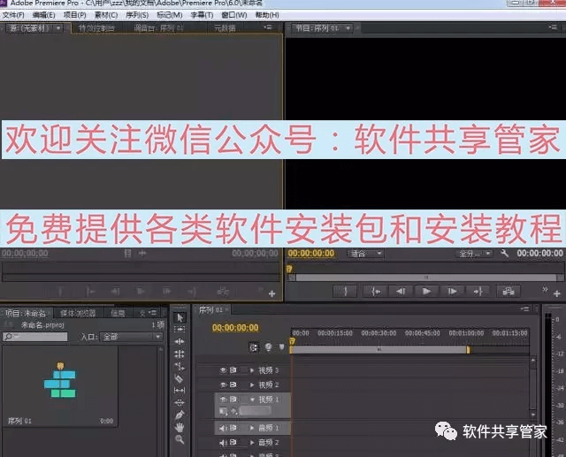Click timeline playhead timecode 00:00:00:00
The width and height of the screenshot is (566, 457).
(235, 328)
